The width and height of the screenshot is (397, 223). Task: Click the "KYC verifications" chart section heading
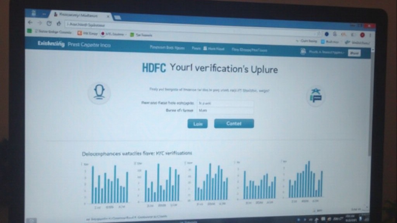point(137,153)
